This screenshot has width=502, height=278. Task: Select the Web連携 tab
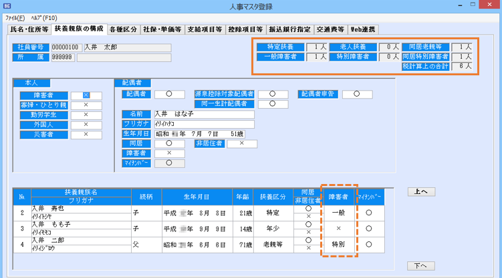[x=363, y=29]
